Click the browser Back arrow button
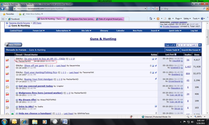Screen dimensions: 209x125 click(x=2, y=9)
